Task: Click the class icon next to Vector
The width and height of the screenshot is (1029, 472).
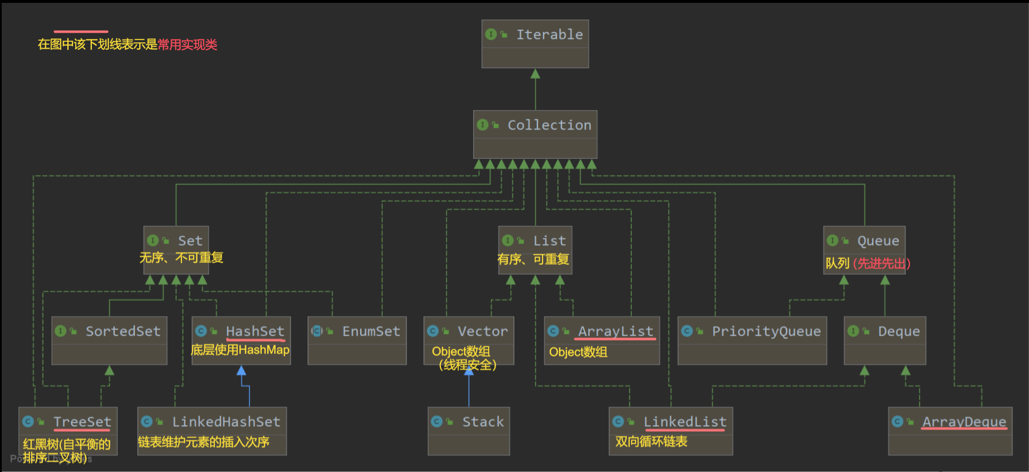Action: click(432, 331)
